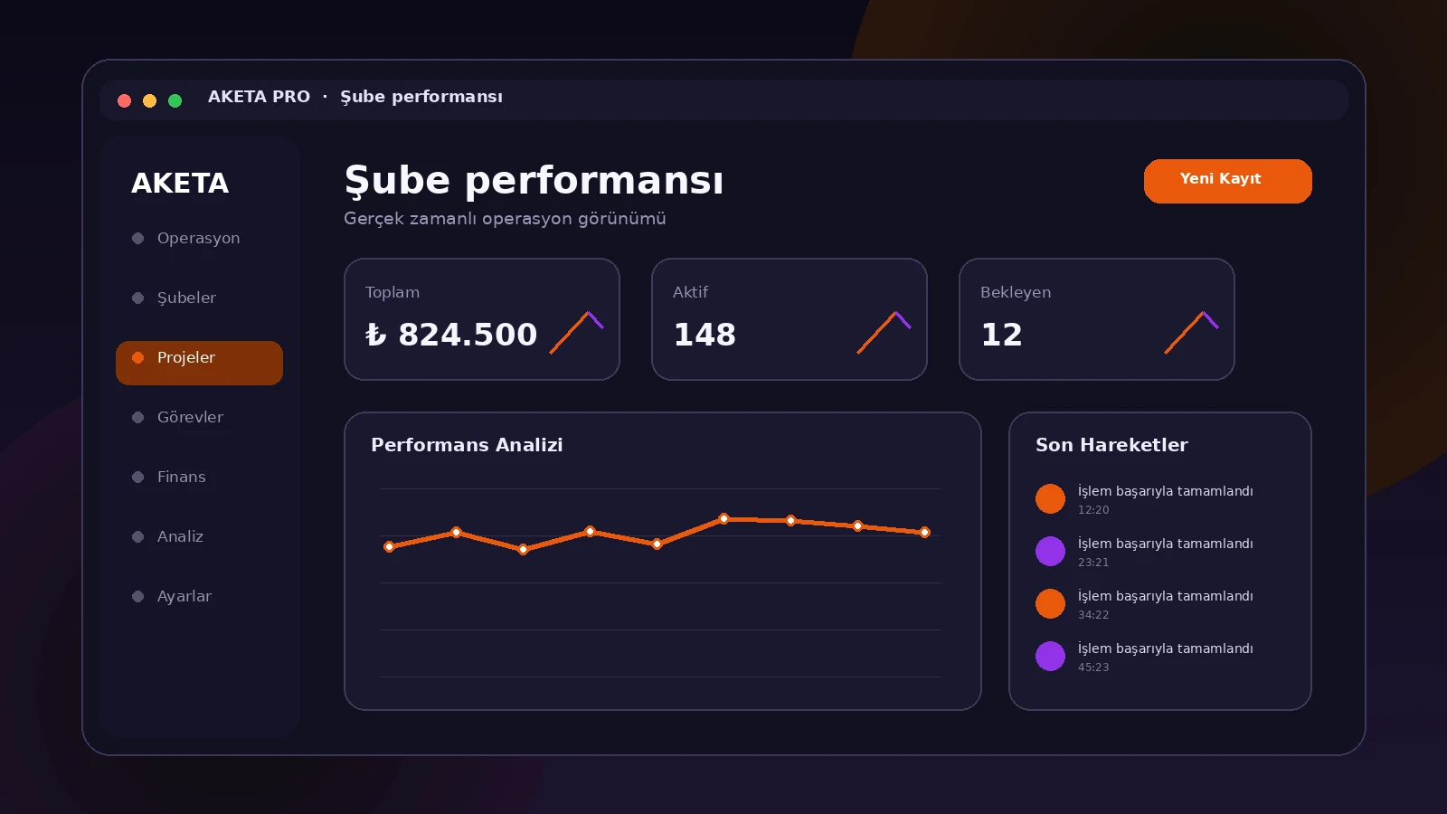Viewport: 1447px width, 814px height.
Task: Click the orange avatar dot for 34:22 entry
Action: click(x=1050, y=603)
